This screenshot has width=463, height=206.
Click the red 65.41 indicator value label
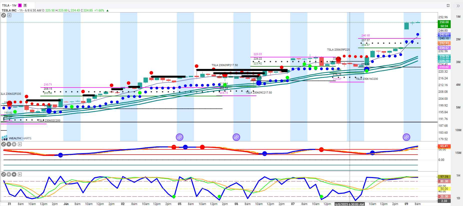tap(444, 146)
